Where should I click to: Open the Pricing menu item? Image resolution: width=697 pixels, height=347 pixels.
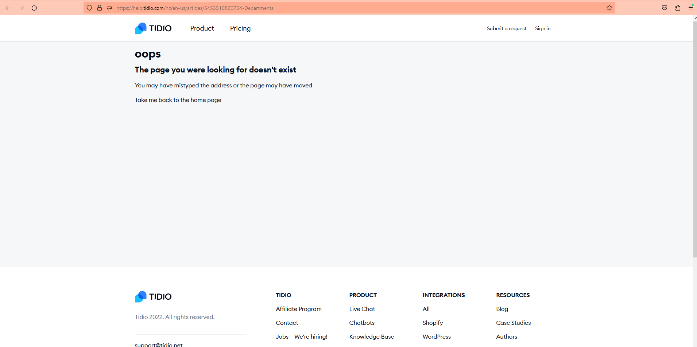[240, 28]
